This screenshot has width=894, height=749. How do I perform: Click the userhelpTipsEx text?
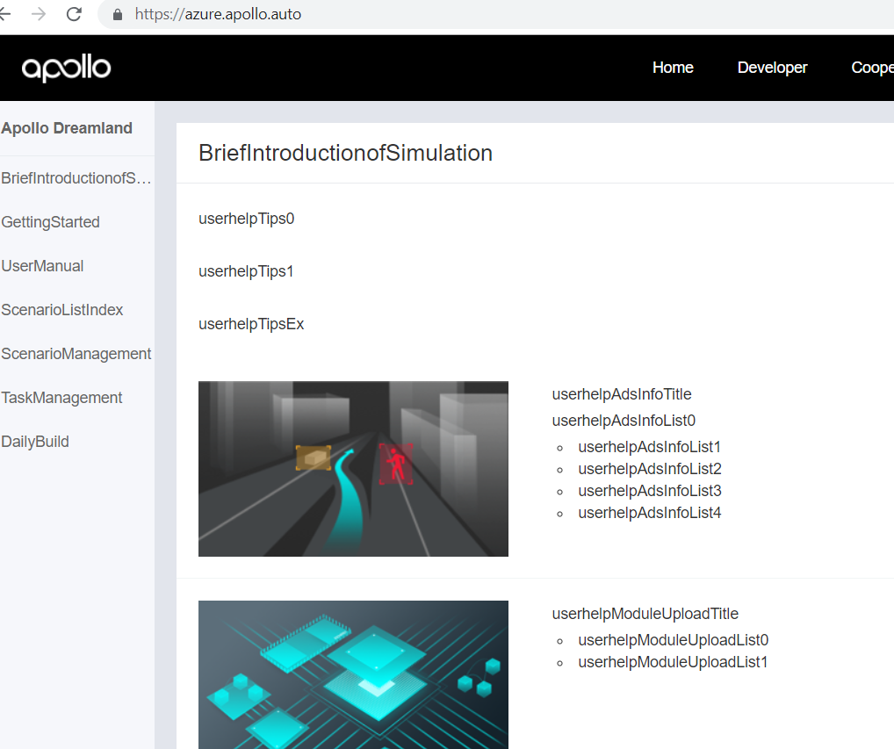pos(251,324)
